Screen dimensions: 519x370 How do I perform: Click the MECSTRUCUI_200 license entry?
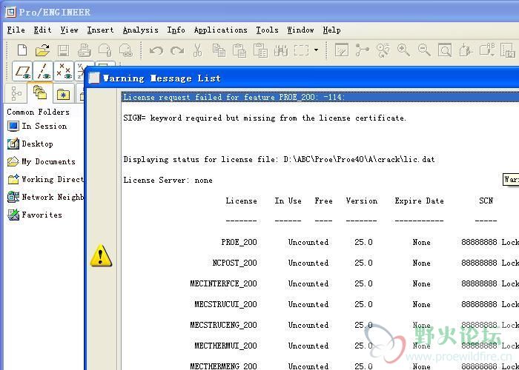point(225,304)
